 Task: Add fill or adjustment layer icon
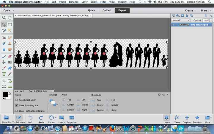[178, 15]
